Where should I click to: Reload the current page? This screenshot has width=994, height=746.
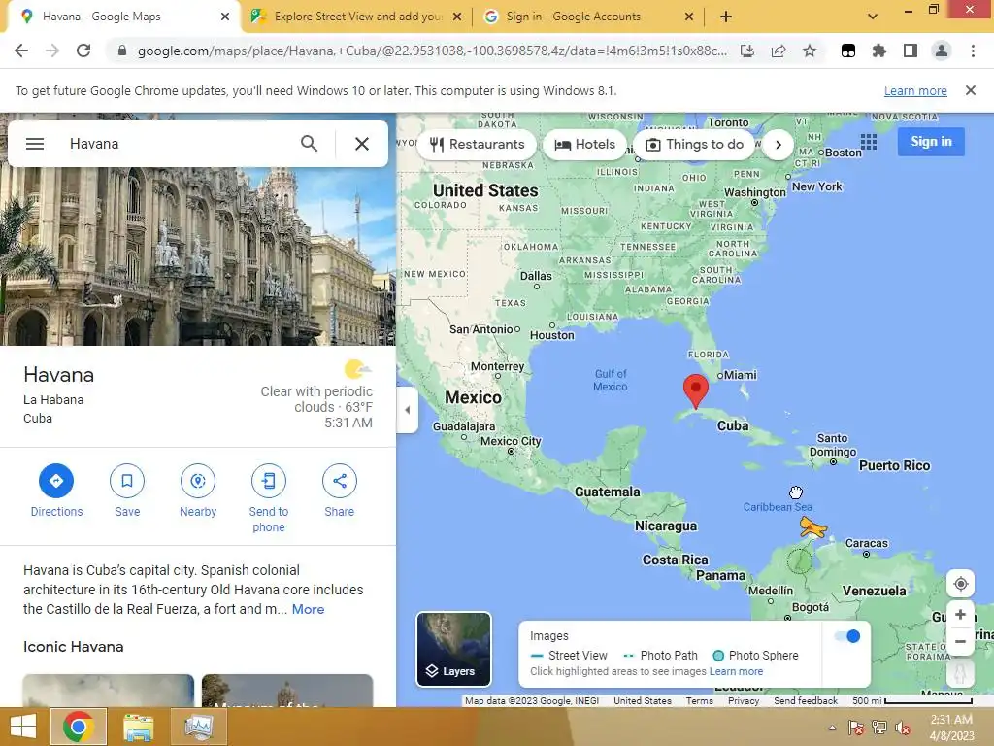(83, 51)
